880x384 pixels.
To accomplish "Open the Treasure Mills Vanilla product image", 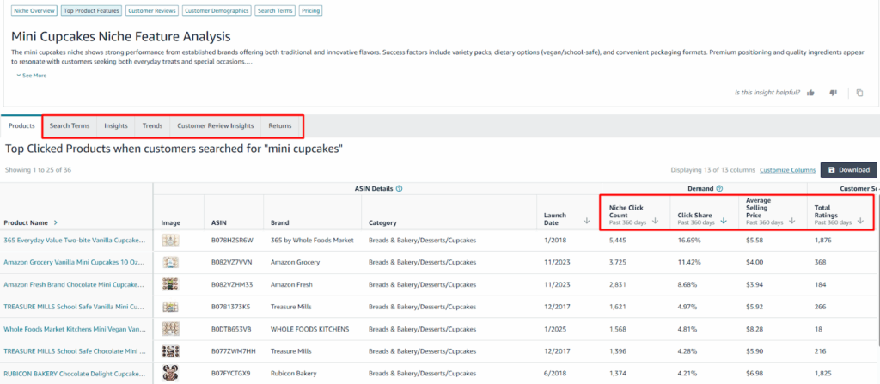I will pos(170,307).
